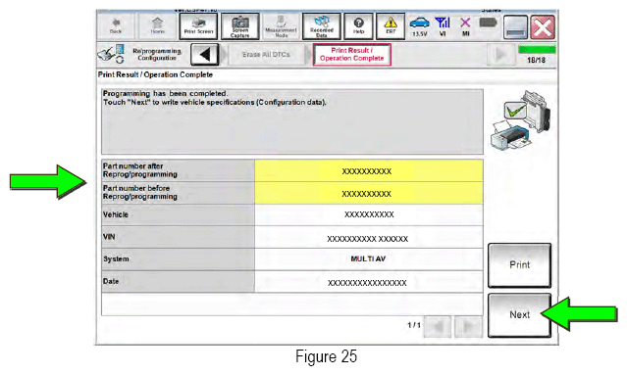
Task: Open the Help icon
Action: [x=359, y=26]
